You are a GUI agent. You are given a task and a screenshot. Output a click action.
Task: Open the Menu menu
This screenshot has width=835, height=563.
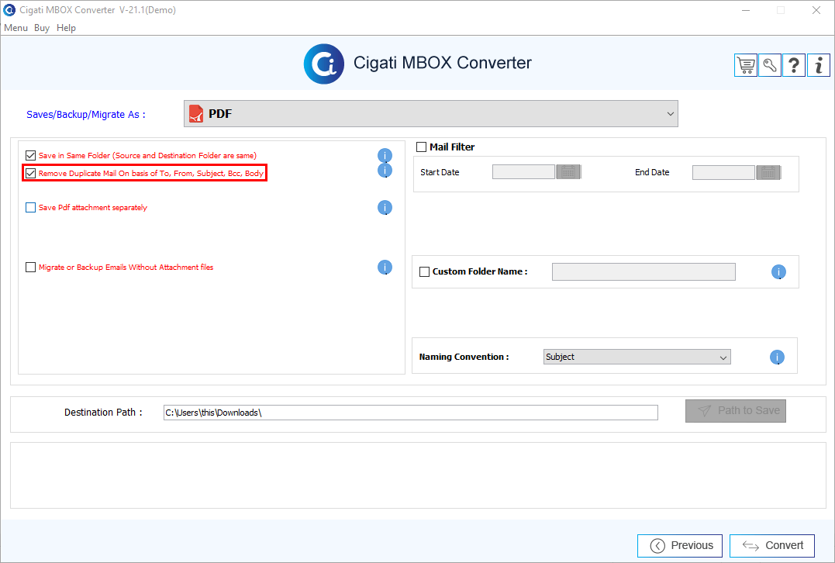click(16, 28)
